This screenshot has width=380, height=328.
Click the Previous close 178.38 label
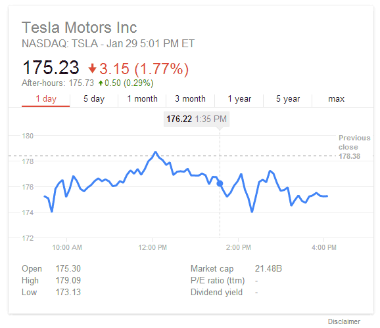354,147
